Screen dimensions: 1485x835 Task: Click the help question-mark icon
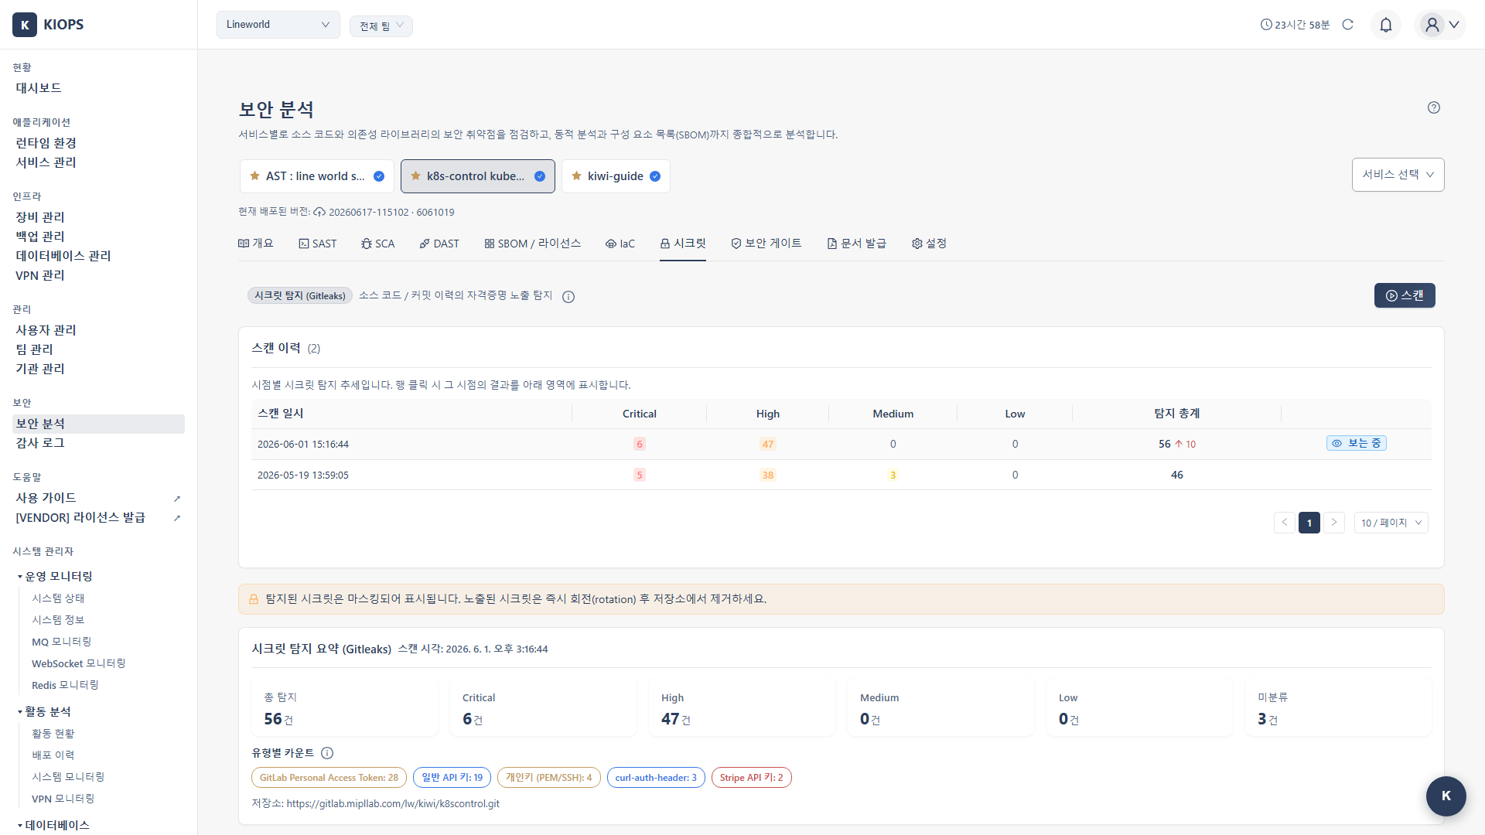click(x=1434, y=107)
